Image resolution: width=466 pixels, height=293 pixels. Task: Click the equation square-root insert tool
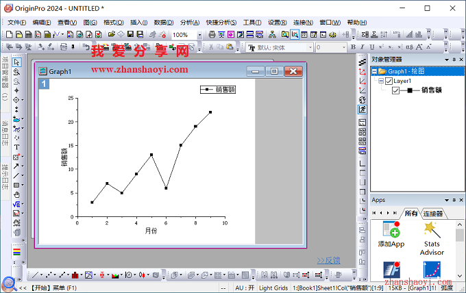click(16, 204)
